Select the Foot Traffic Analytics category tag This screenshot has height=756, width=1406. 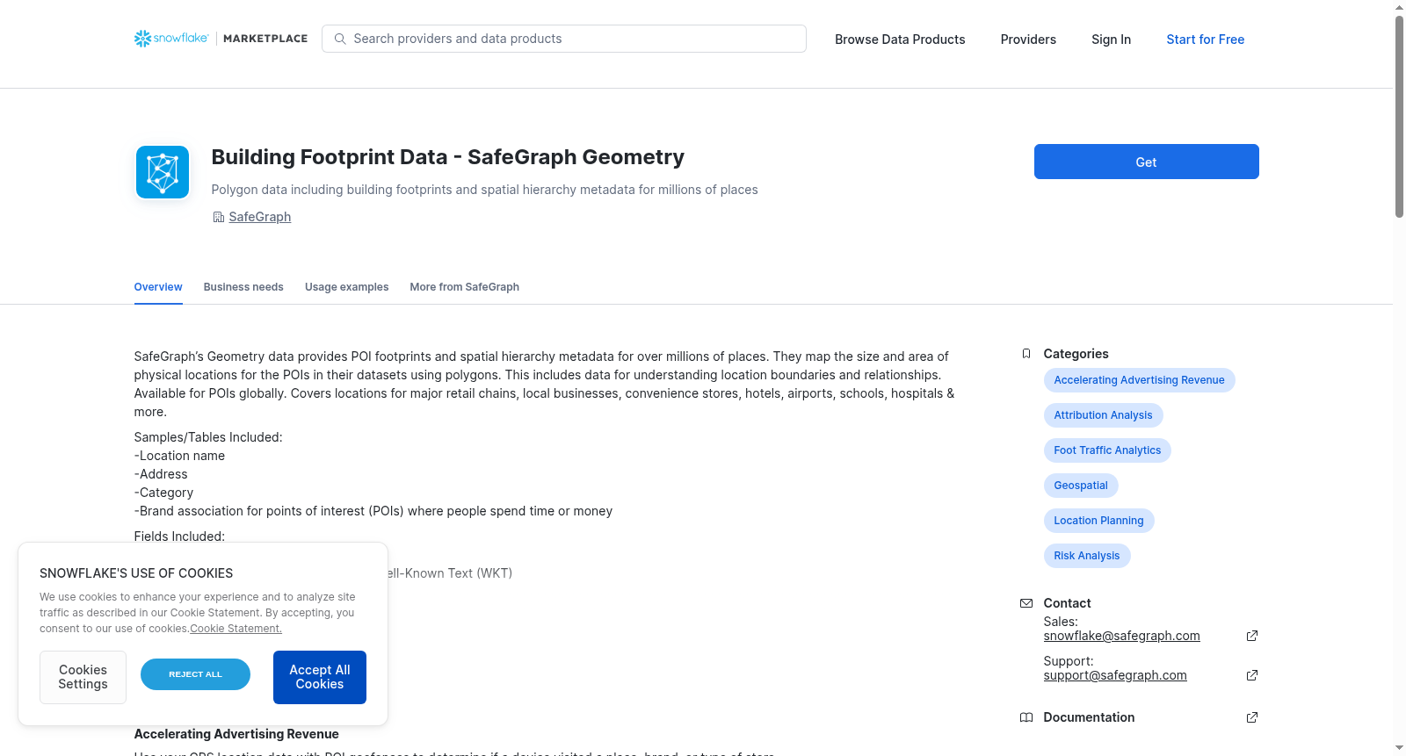(1107, 450)
